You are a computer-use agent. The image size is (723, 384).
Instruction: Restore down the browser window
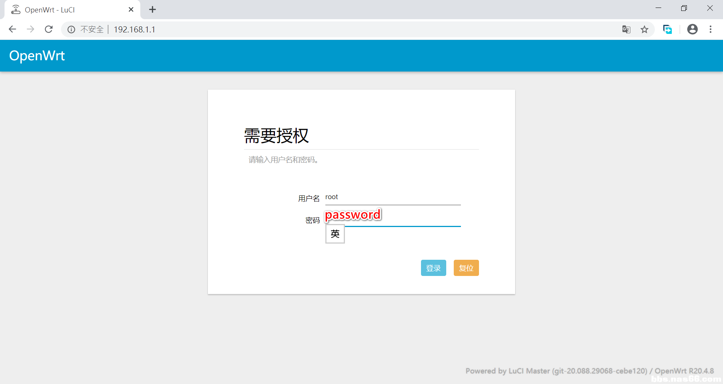[x=684, y=8]
